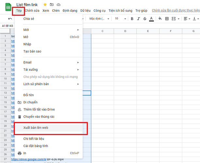The height and width of the screenshot is (163, 200).
Task: Choose Tạo bản sao from menu
Action: [x=32, y=51]
